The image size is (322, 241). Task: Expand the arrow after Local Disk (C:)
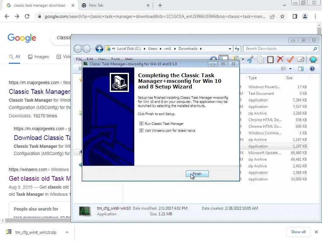click(144, 49)
